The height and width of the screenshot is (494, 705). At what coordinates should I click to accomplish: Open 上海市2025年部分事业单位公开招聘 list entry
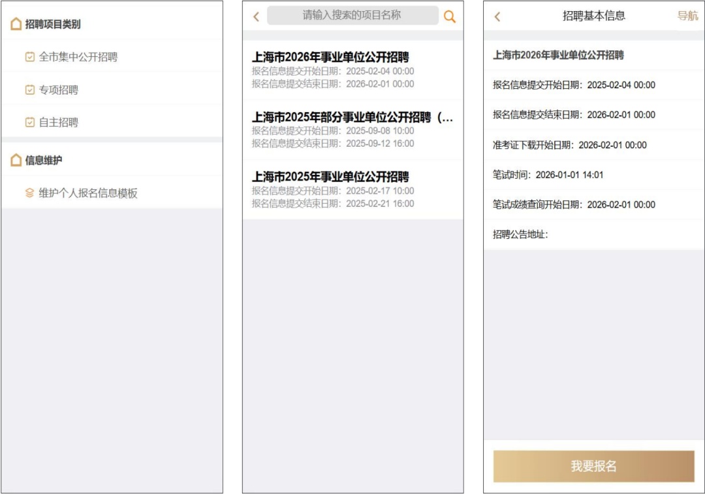pyautogui.click(x=352, y=129)
